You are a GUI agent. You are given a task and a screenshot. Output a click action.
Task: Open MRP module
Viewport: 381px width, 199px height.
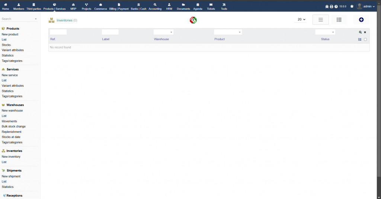click(73, 6)
